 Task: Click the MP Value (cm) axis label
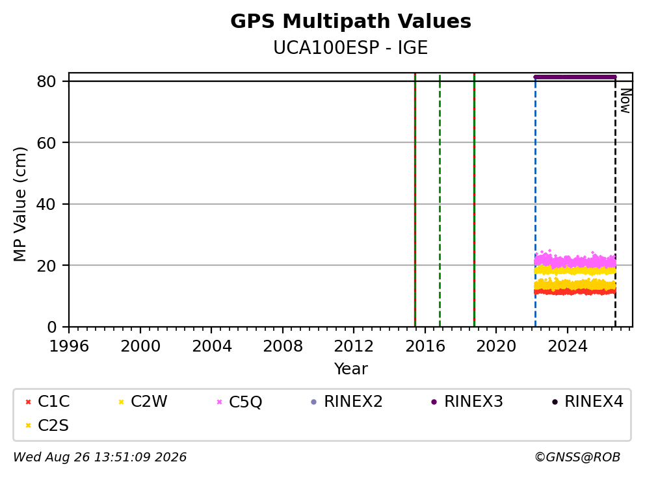pos(20,204)
